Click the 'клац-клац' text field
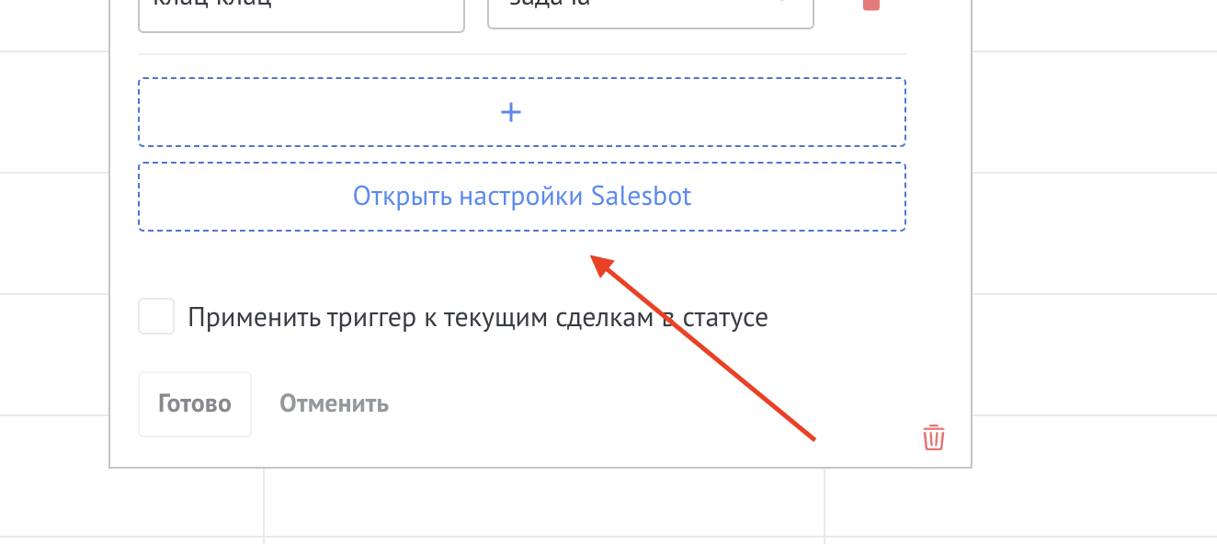Image resolution: width=1217 pixels, height=544 pixels. (x=301, y=9)
